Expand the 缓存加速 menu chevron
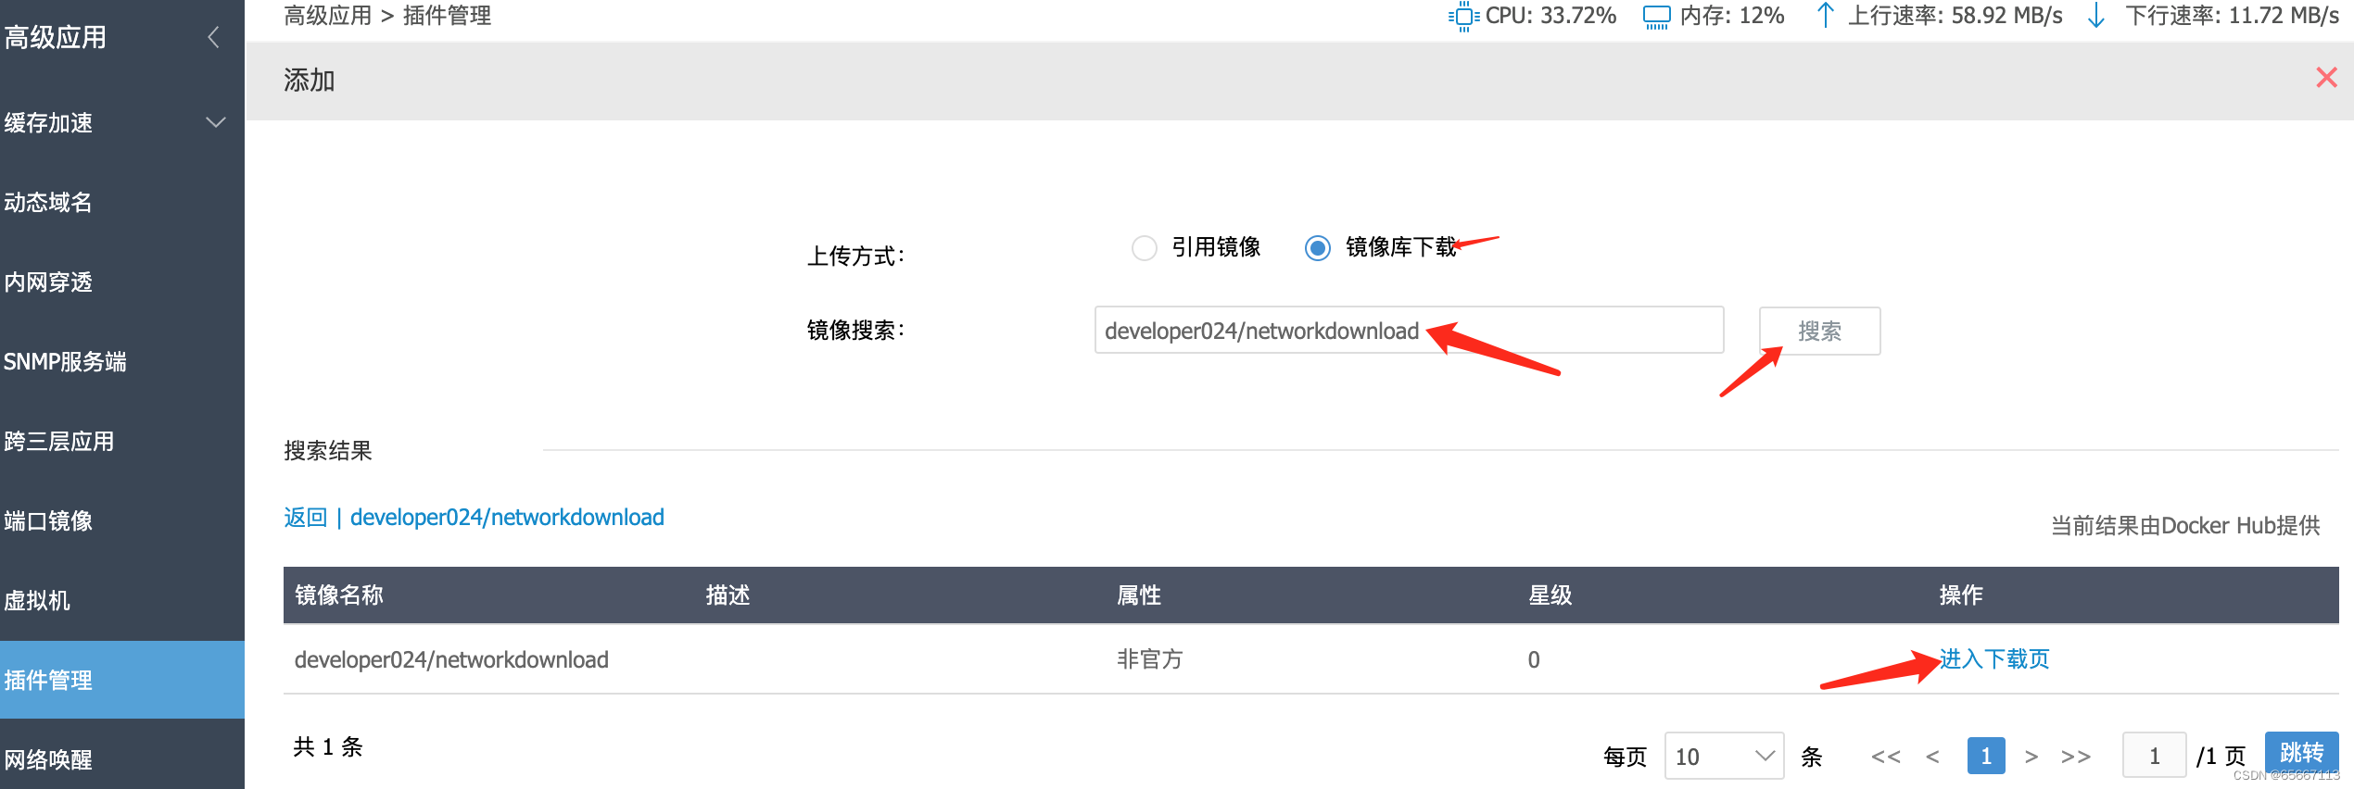This screenshot has height=789, width=2354. [216, 122]
